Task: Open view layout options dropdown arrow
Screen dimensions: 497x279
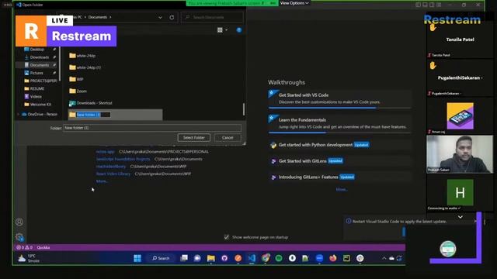Action: tap(226, 30)
